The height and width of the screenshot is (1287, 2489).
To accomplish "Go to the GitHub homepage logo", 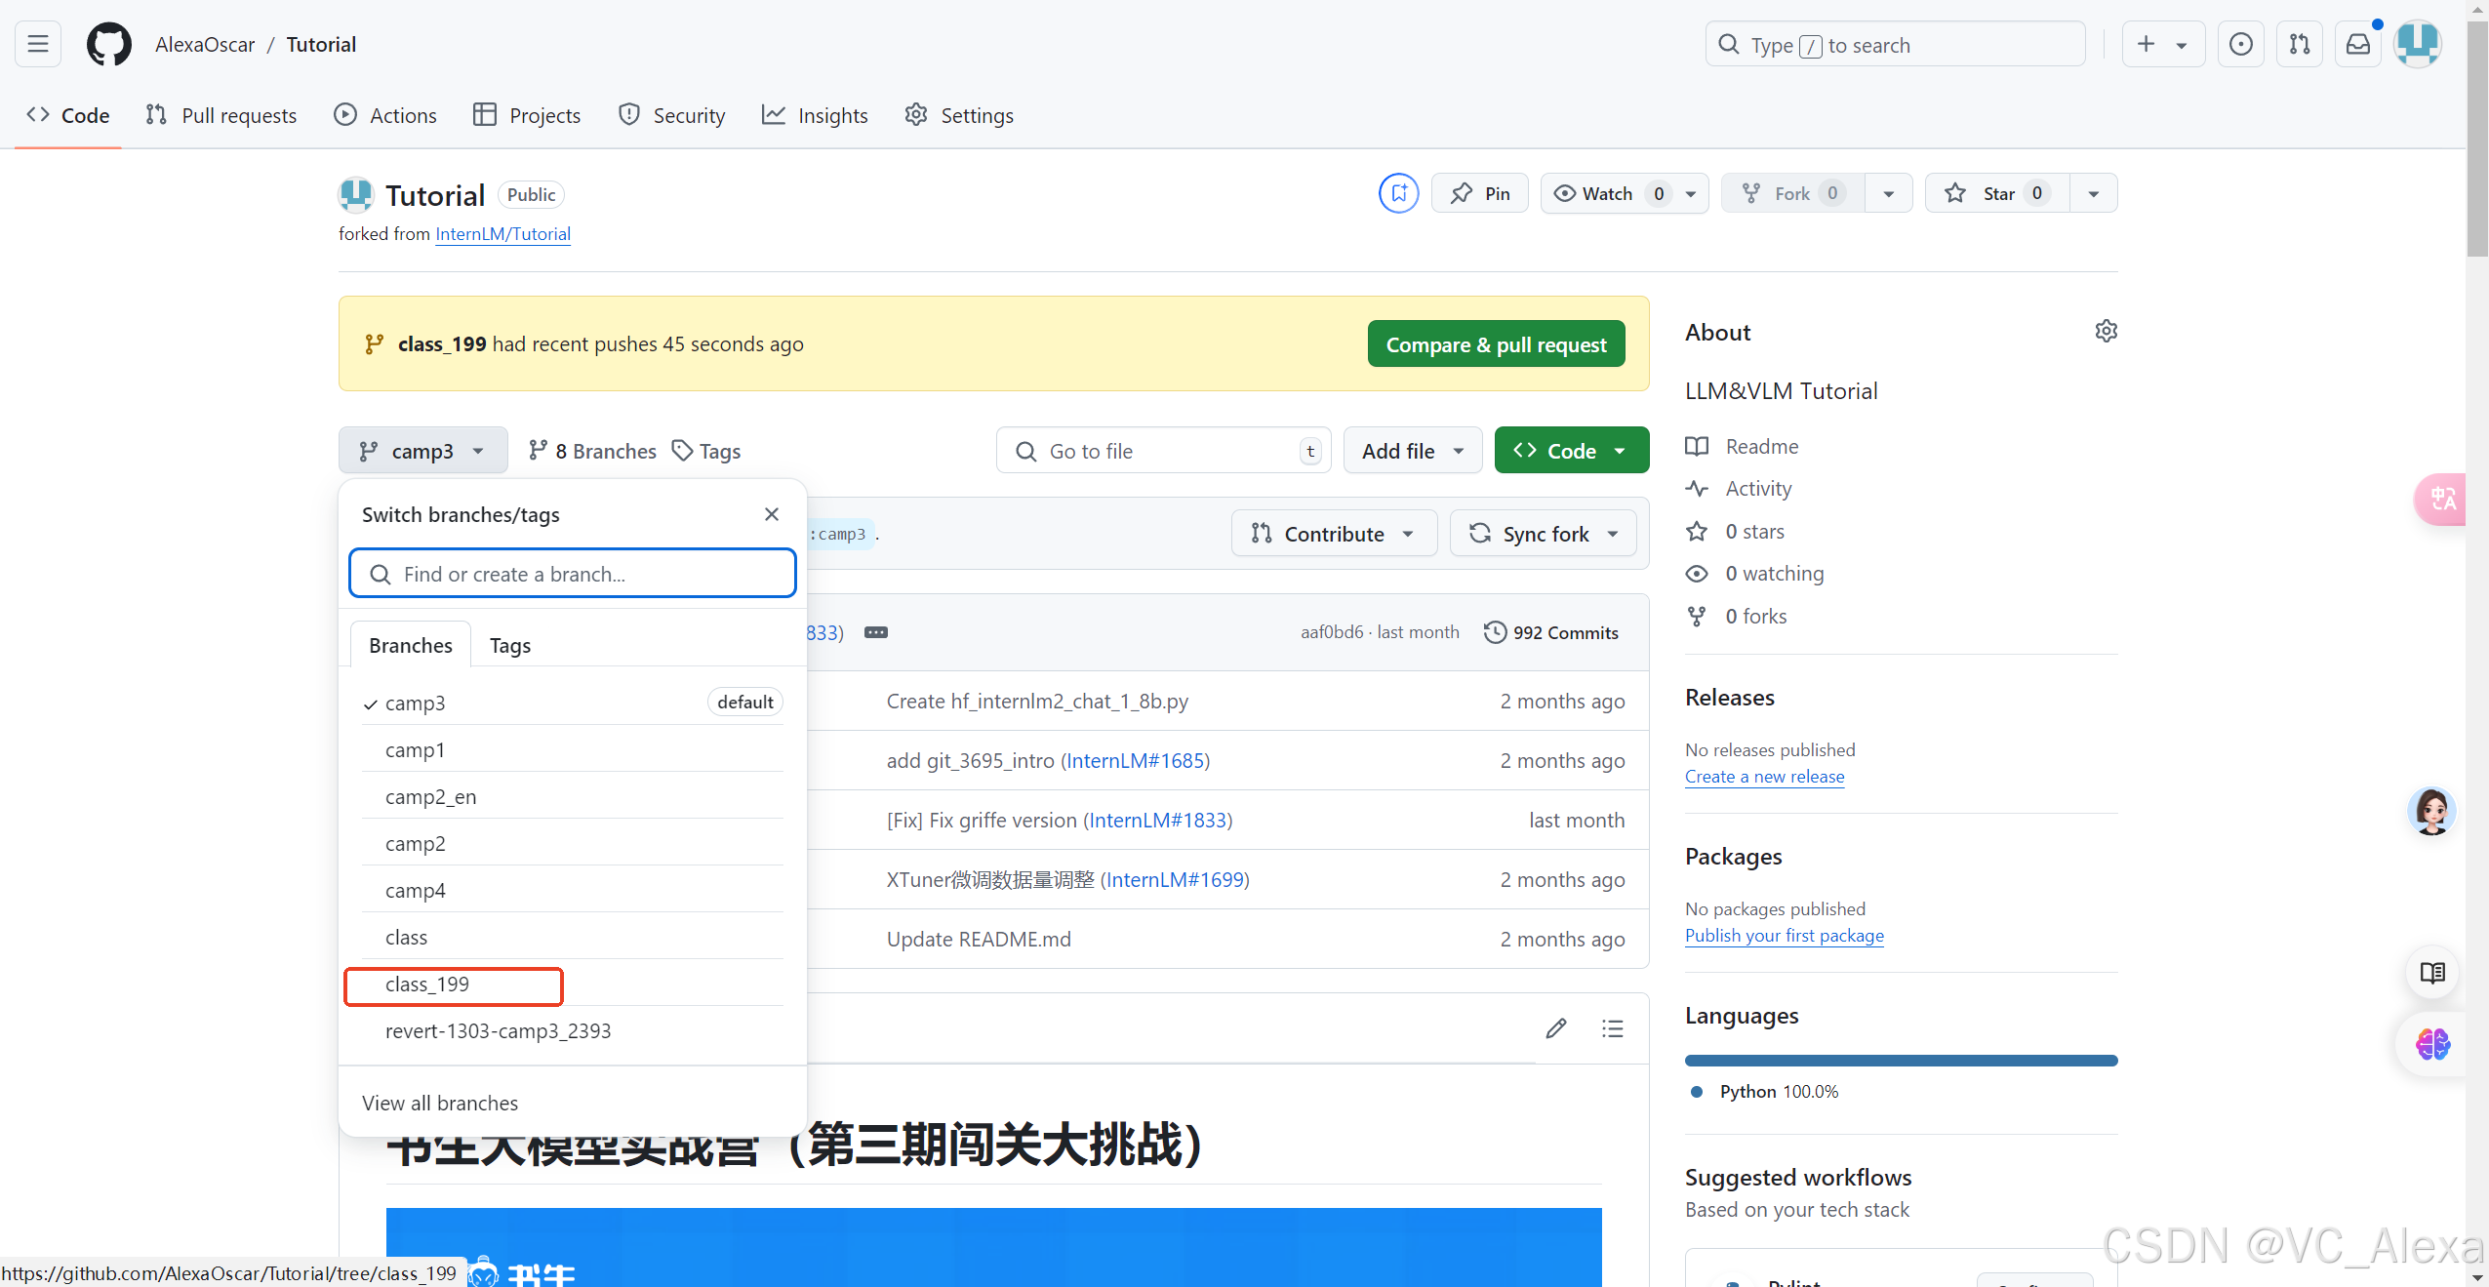I will (x=108, y=45).
